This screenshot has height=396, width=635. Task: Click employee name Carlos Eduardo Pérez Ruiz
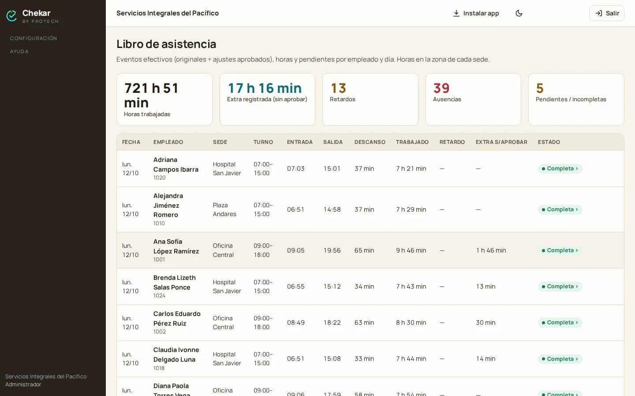177,319
